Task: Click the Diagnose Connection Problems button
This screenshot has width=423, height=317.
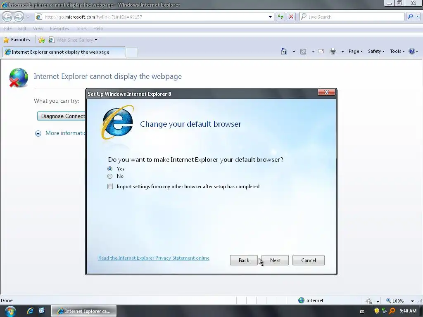Action: 62,116
